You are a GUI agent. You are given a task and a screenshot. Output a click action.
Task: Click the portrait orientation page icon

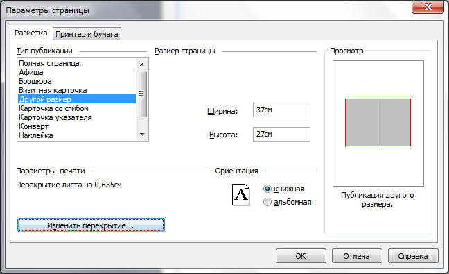240,195
